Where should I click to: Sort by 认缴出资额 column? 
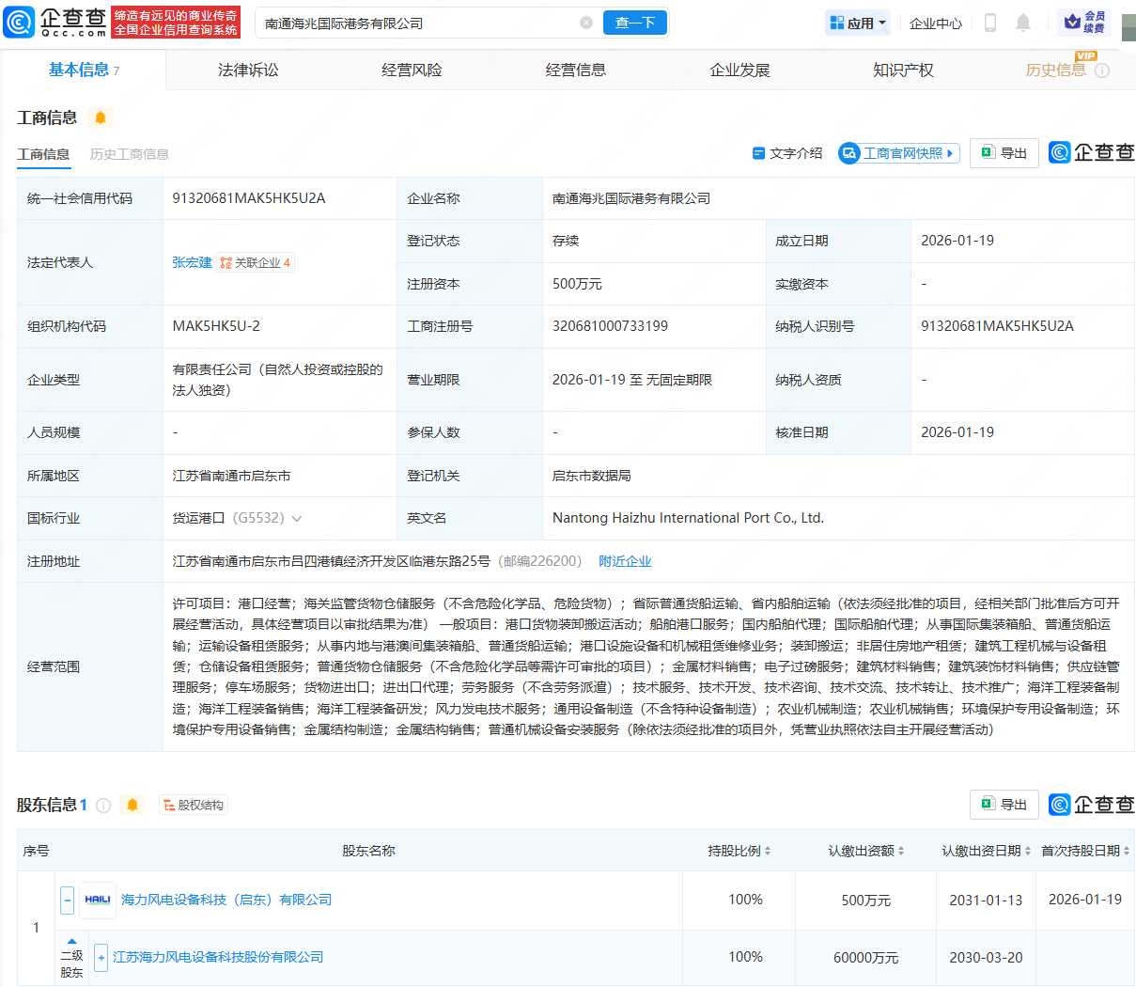pyautogui.click(x=865, y=851)
